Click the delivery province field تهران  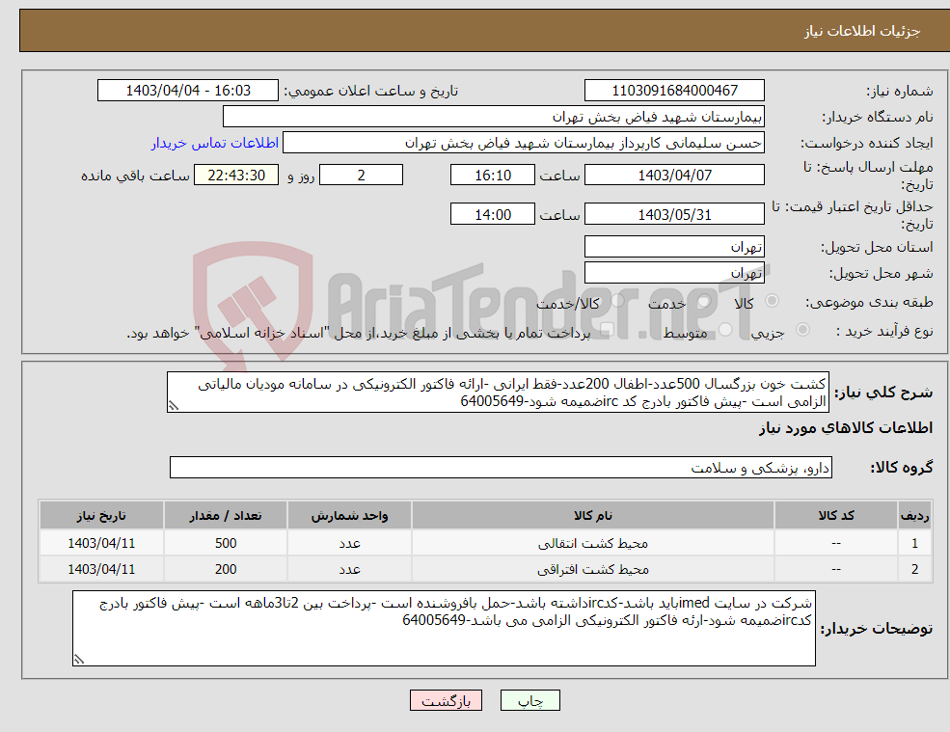tap(674, 247)
